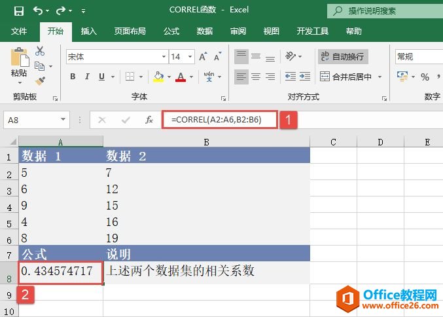Click the Cancel X formula bar icon
This screenshot has width=443, height=317.
[x=102, y=120]
